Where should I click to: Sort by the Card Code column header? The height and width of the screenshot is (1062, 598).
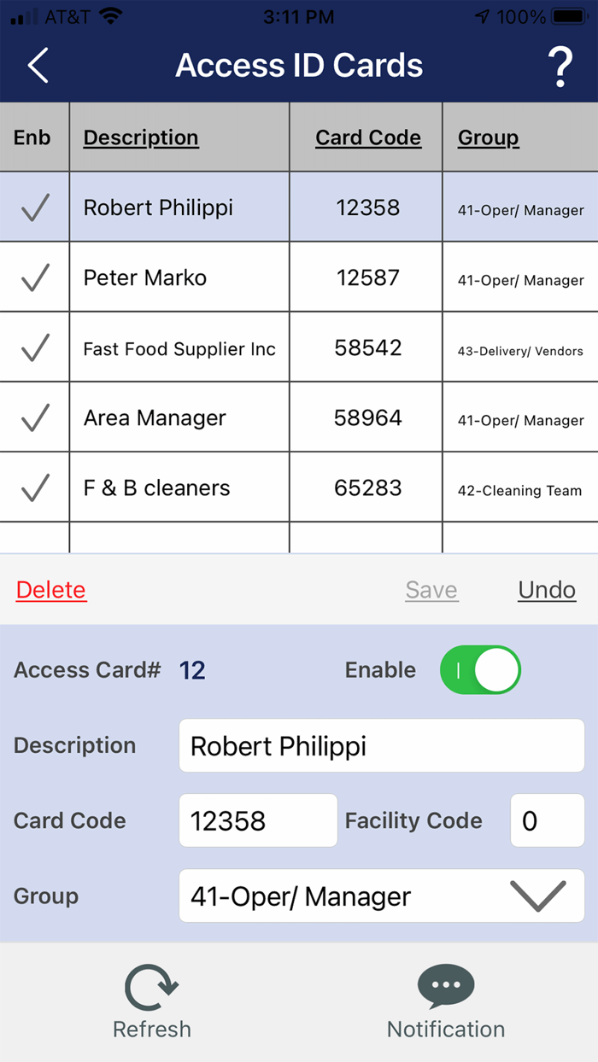(x=368, y=137)
